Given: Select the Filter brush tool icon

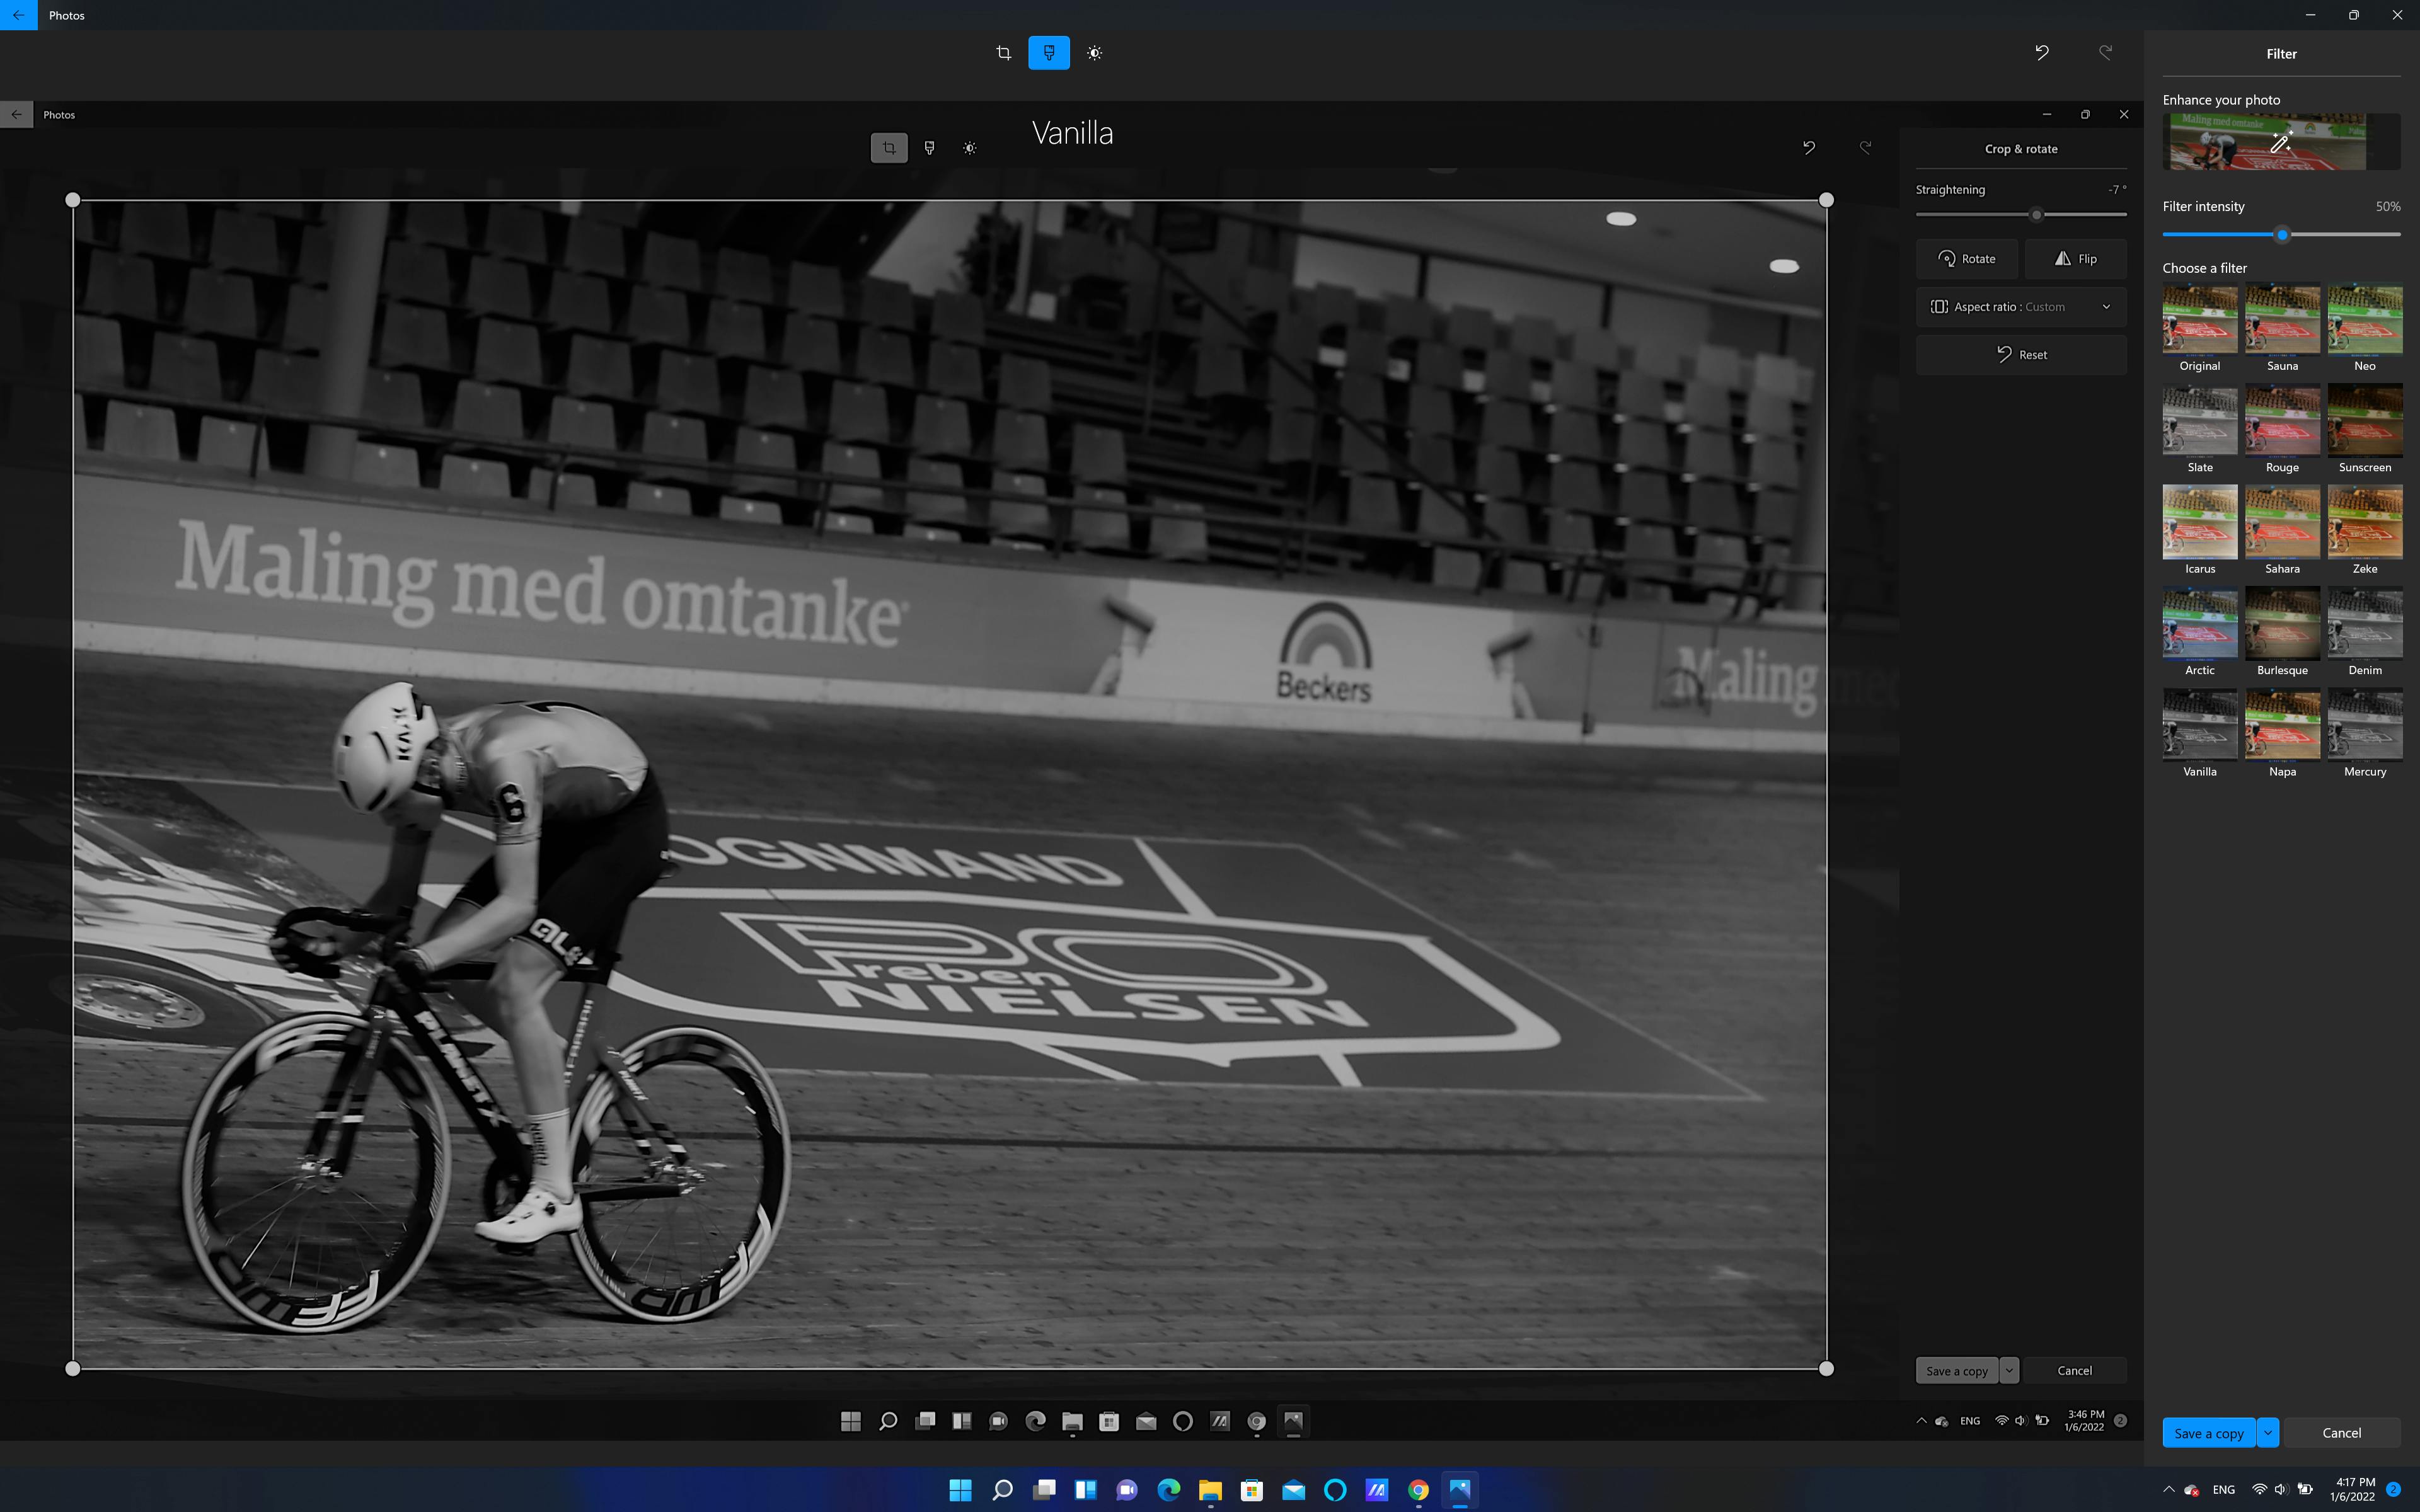Looking at the screenshot, I should click(1049, 53).
